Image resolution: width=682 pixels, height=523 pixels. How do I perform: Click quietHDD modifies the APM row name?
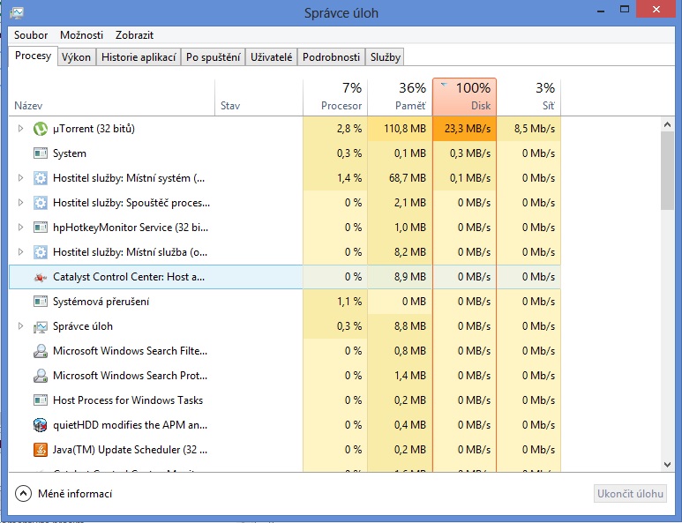130,425
